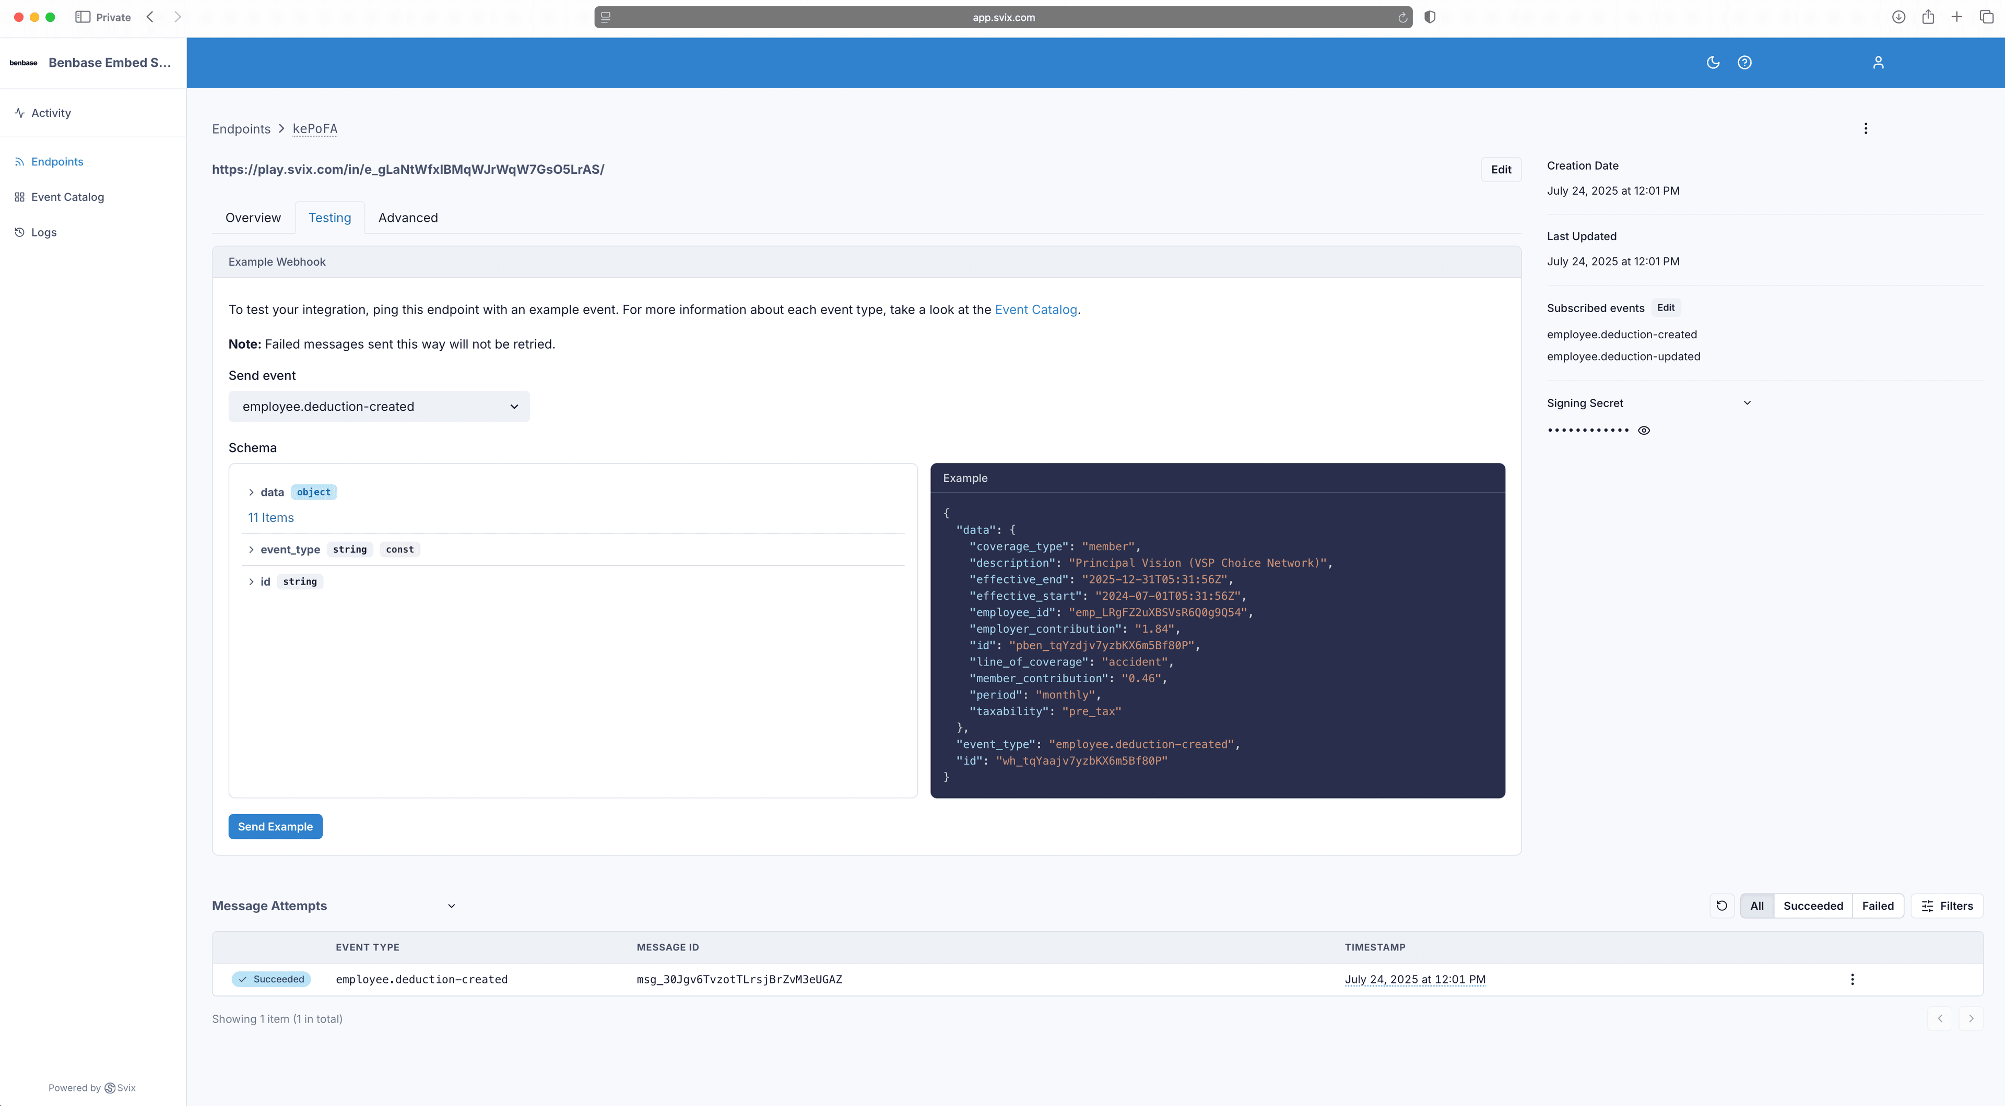Open the row actions menu for msg_30Jgv6
Image resolution: width=2005 pixels, height=1106 pixels.
pos(1853,979)
